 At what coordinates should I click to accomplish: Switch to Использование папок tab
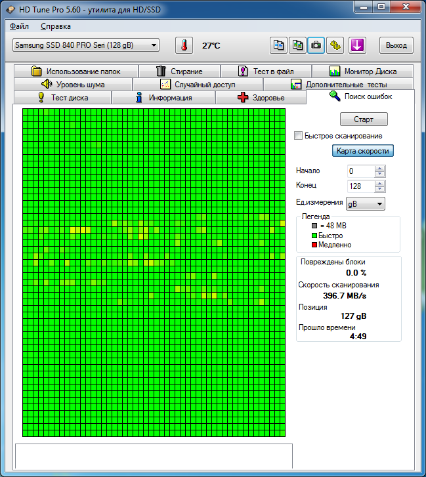pos(76,72)
